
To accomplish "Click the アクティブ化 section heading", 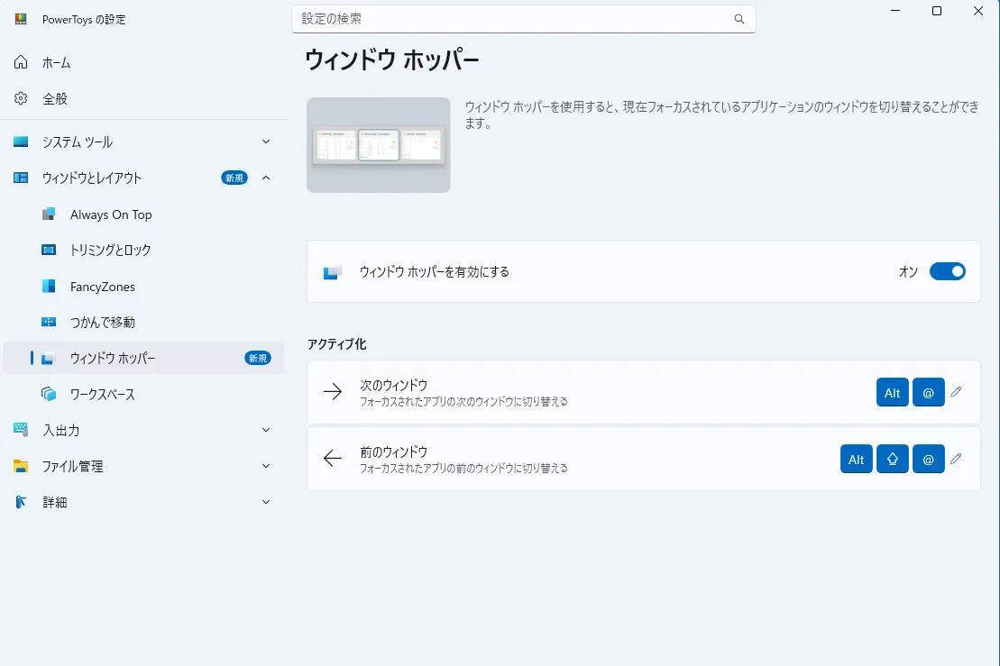I will pos(336,344).
